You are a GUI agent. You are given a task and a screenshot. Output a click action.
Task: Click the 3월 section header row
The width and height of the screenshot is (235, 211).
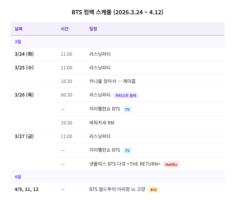click(117, 41)
